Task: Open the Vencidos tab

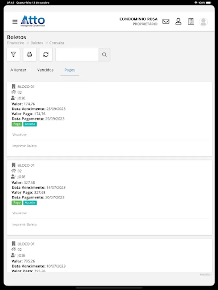Action: coord(45,70)
